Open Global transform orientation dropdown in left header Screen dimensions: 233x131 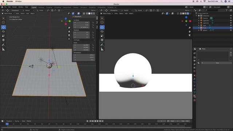41,11
